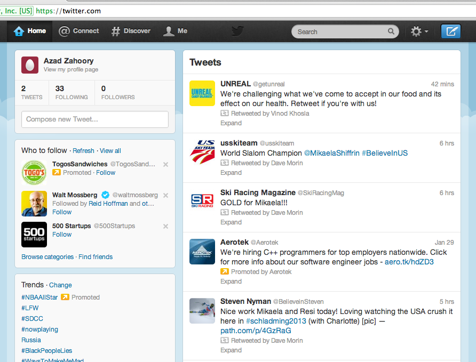The width and height of the screenshot is (476, 362).
Task: Dismiss the Walt Mossberg suggestion
Action: [x=165, y=195]
